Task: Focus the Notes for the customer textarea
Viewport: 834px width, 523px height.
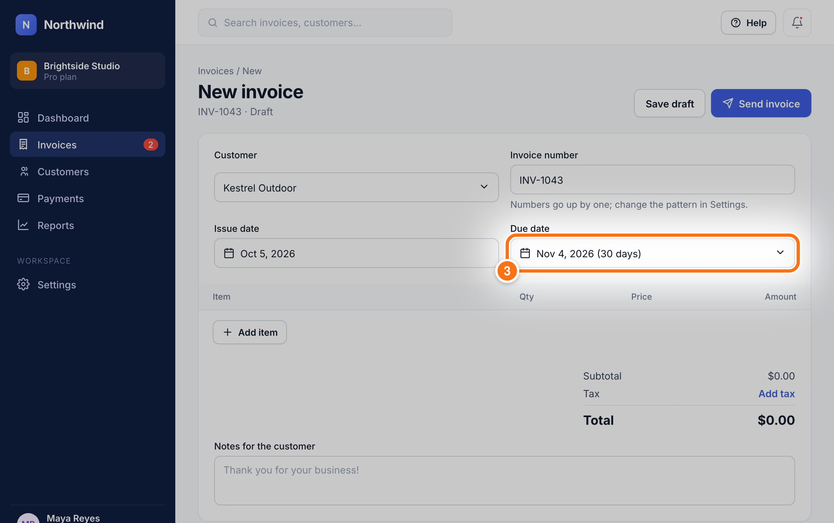Action: [x=505, y=481]
